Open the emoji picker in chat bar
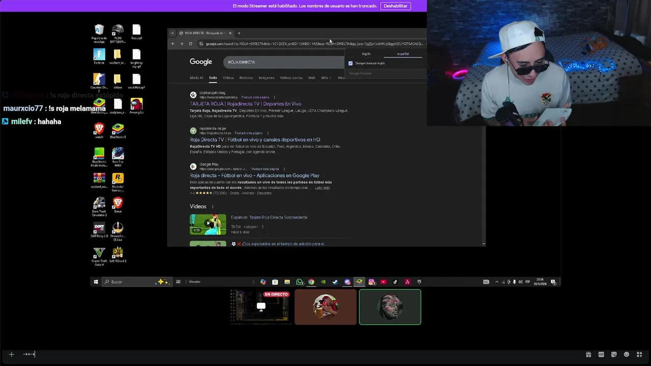Viewport: 651px width, 366px height. [x=627, y=354]
